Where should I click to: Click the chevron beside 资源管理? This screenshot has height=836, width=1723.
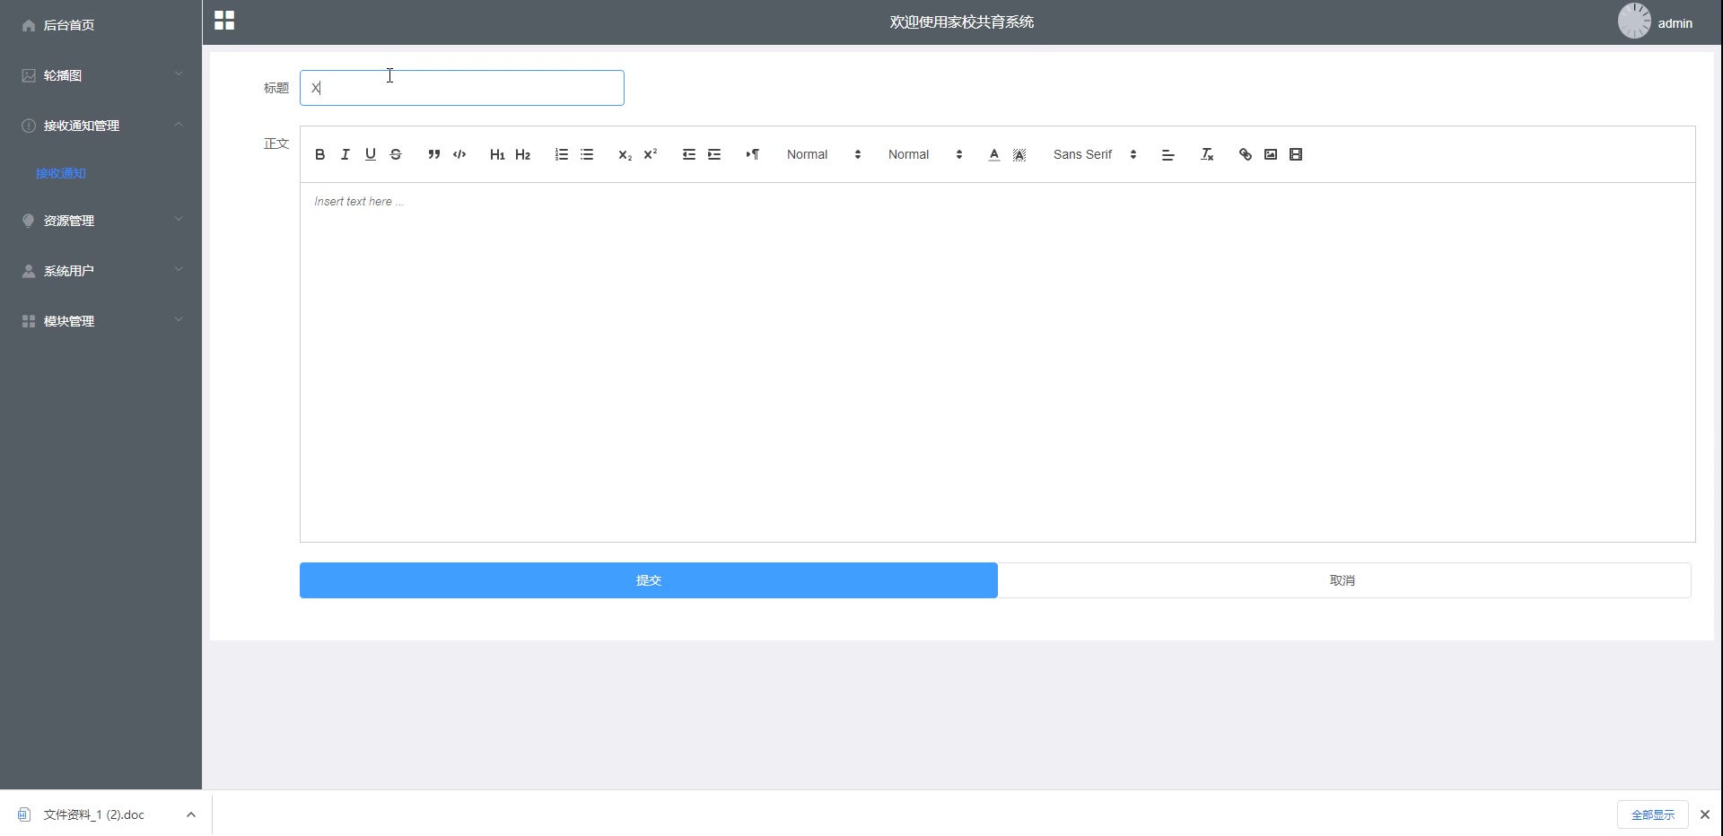coord(179,220)
